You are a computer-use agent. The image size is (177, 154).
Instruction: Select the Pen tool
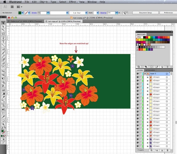click(3, 38)
